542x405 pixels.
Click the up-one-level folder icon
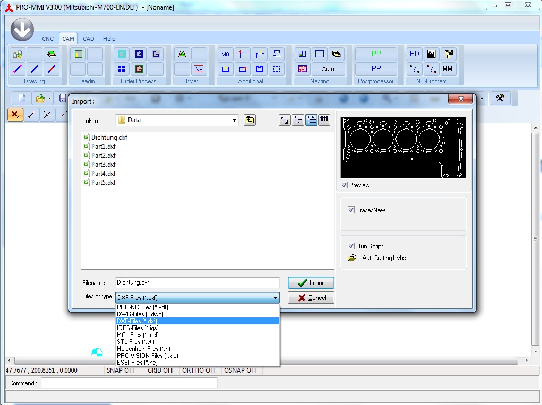tap(250, 120)
